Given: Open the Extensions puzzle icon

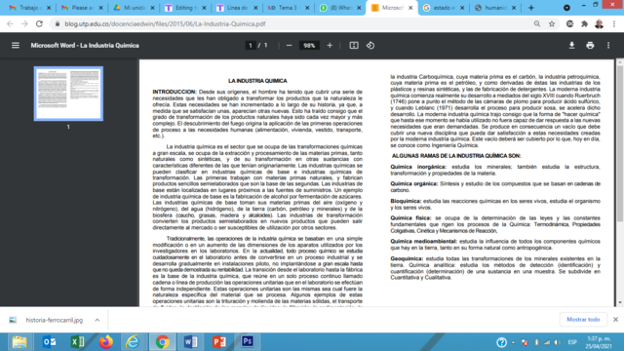Looking at the screenshot, I should tap(584, 23).
